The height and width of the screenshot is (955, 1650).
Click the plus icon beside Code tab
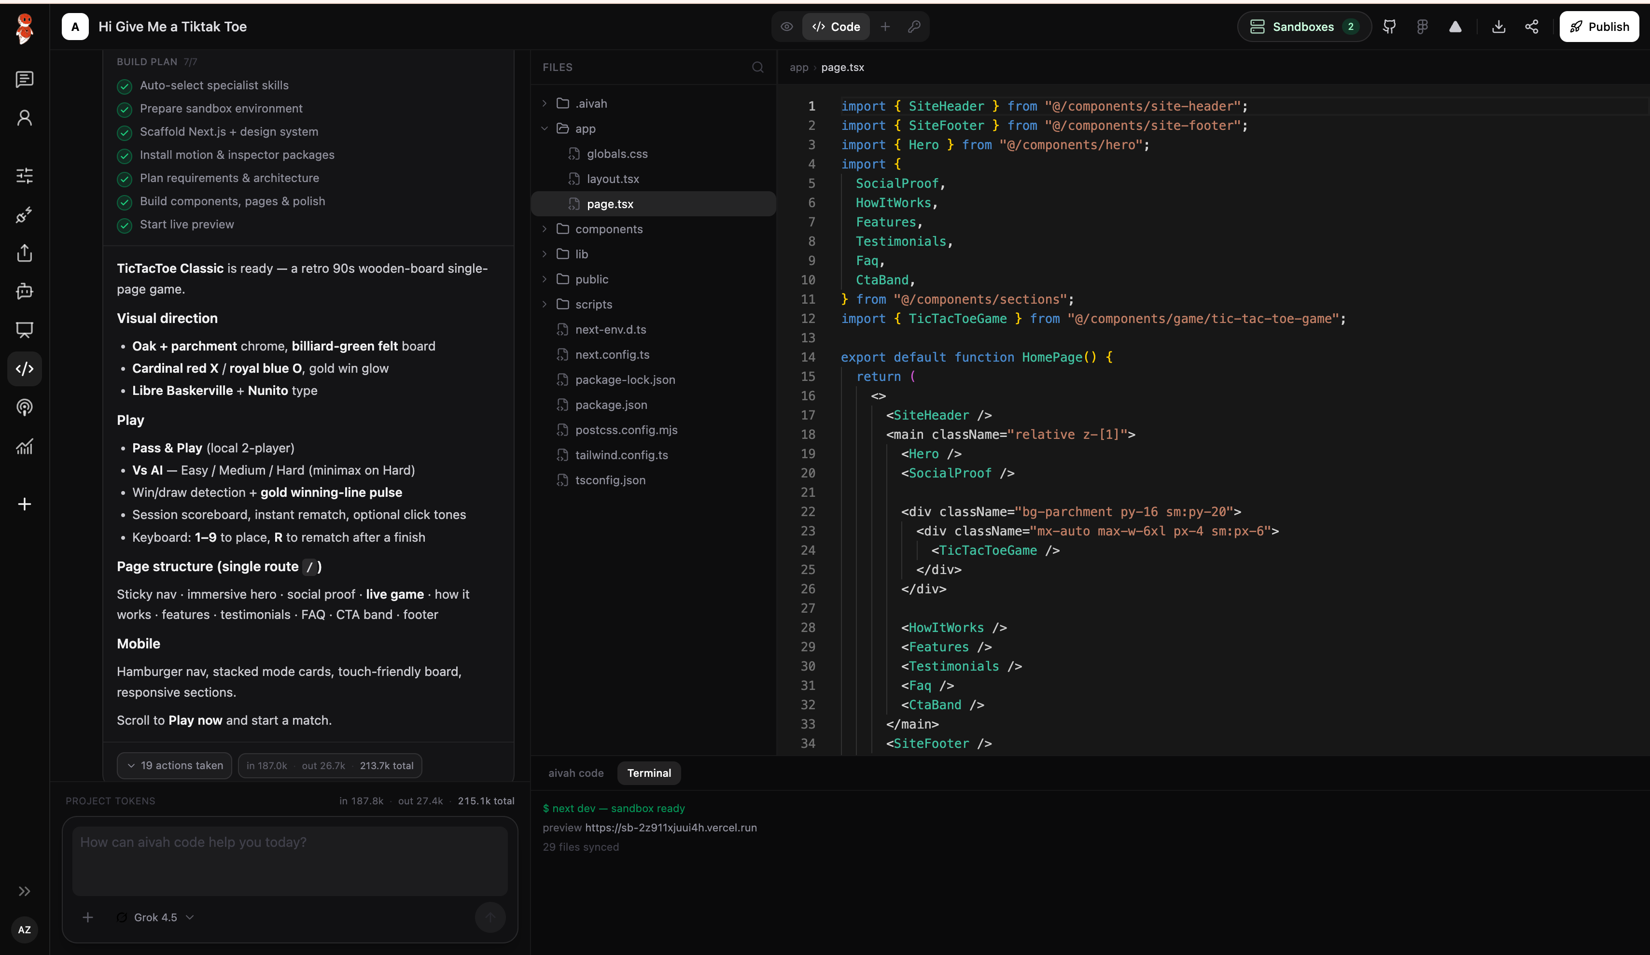pos(885,27)
